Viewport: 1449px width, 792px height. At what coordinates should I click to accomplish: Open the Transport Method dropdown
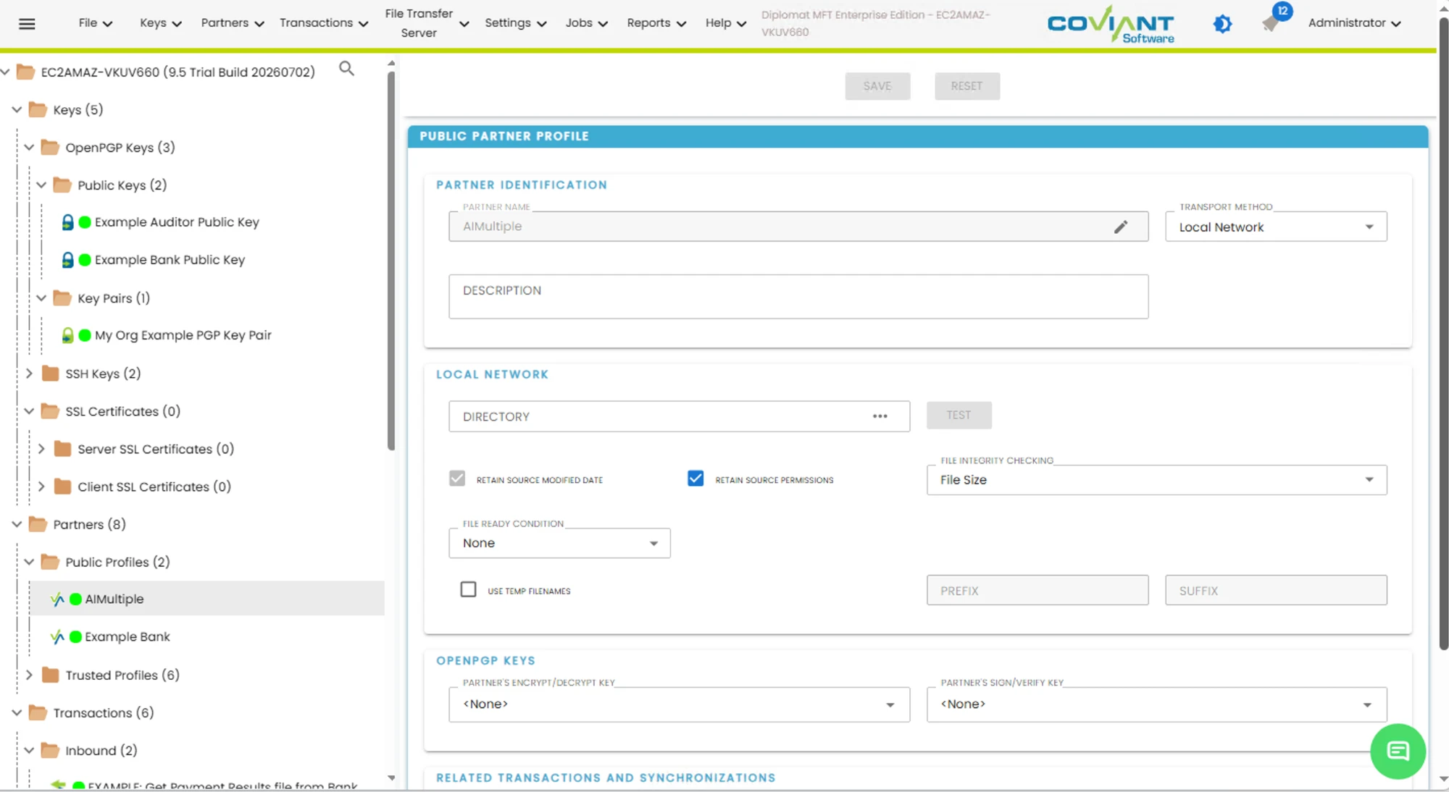coord(1276,227)
